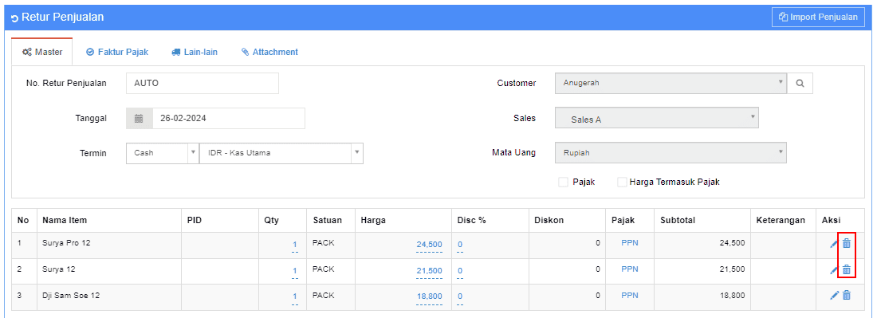Viewport: 877px width, 318px height.
Task: Remove Dji Sam Soe 12 using trash icon
Action: click(x=847, y=296)
